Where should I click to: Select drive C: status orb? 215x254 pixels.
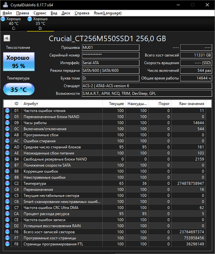3,19
